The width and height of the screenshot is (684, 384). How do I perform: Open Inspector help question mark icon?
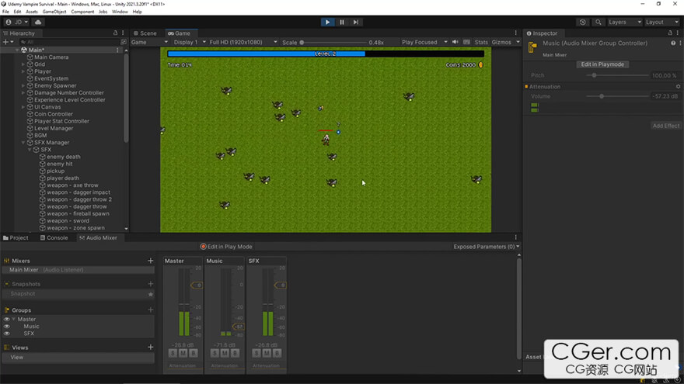pos(673,43)
